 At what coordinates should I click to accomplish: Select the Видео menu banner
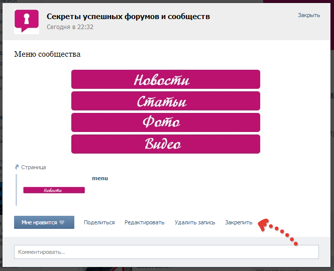click(165, 144)
